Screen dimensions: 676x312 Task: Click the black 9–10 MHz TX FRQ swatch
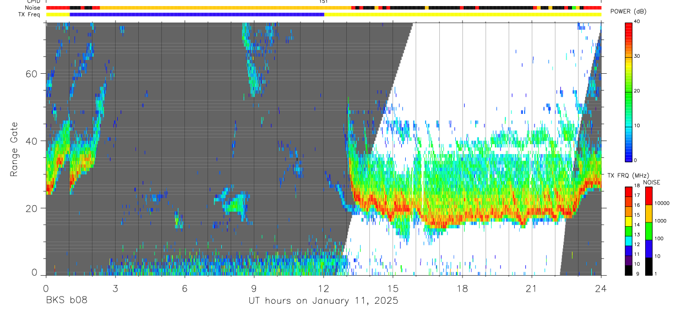tap(629, 269)
